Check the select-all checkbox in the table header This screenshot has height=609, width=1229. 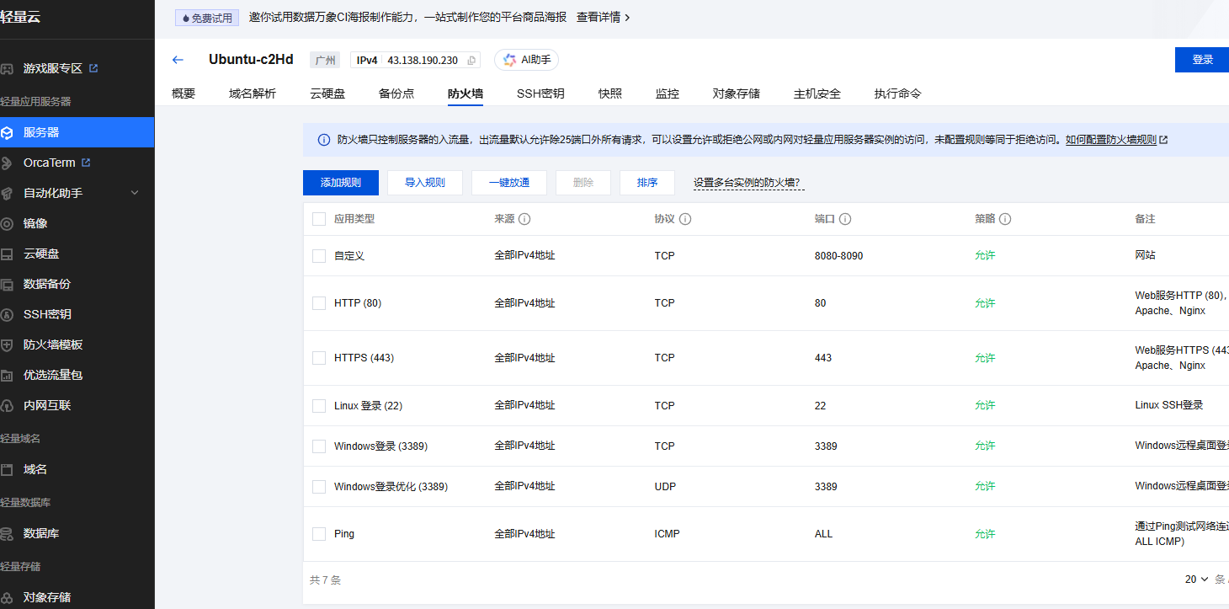(x=319, y=218)
